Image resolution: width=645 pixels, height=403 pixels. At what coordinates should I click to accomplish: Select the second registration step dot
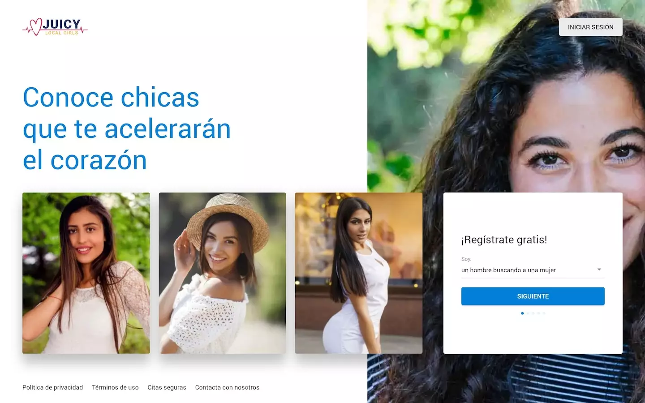tap(528, 313)
